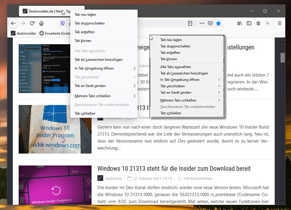Image resolution: width=291 pixels, height=210 pixels.
Task: Toggle reader view in the address bar
Action: [190, 23]
